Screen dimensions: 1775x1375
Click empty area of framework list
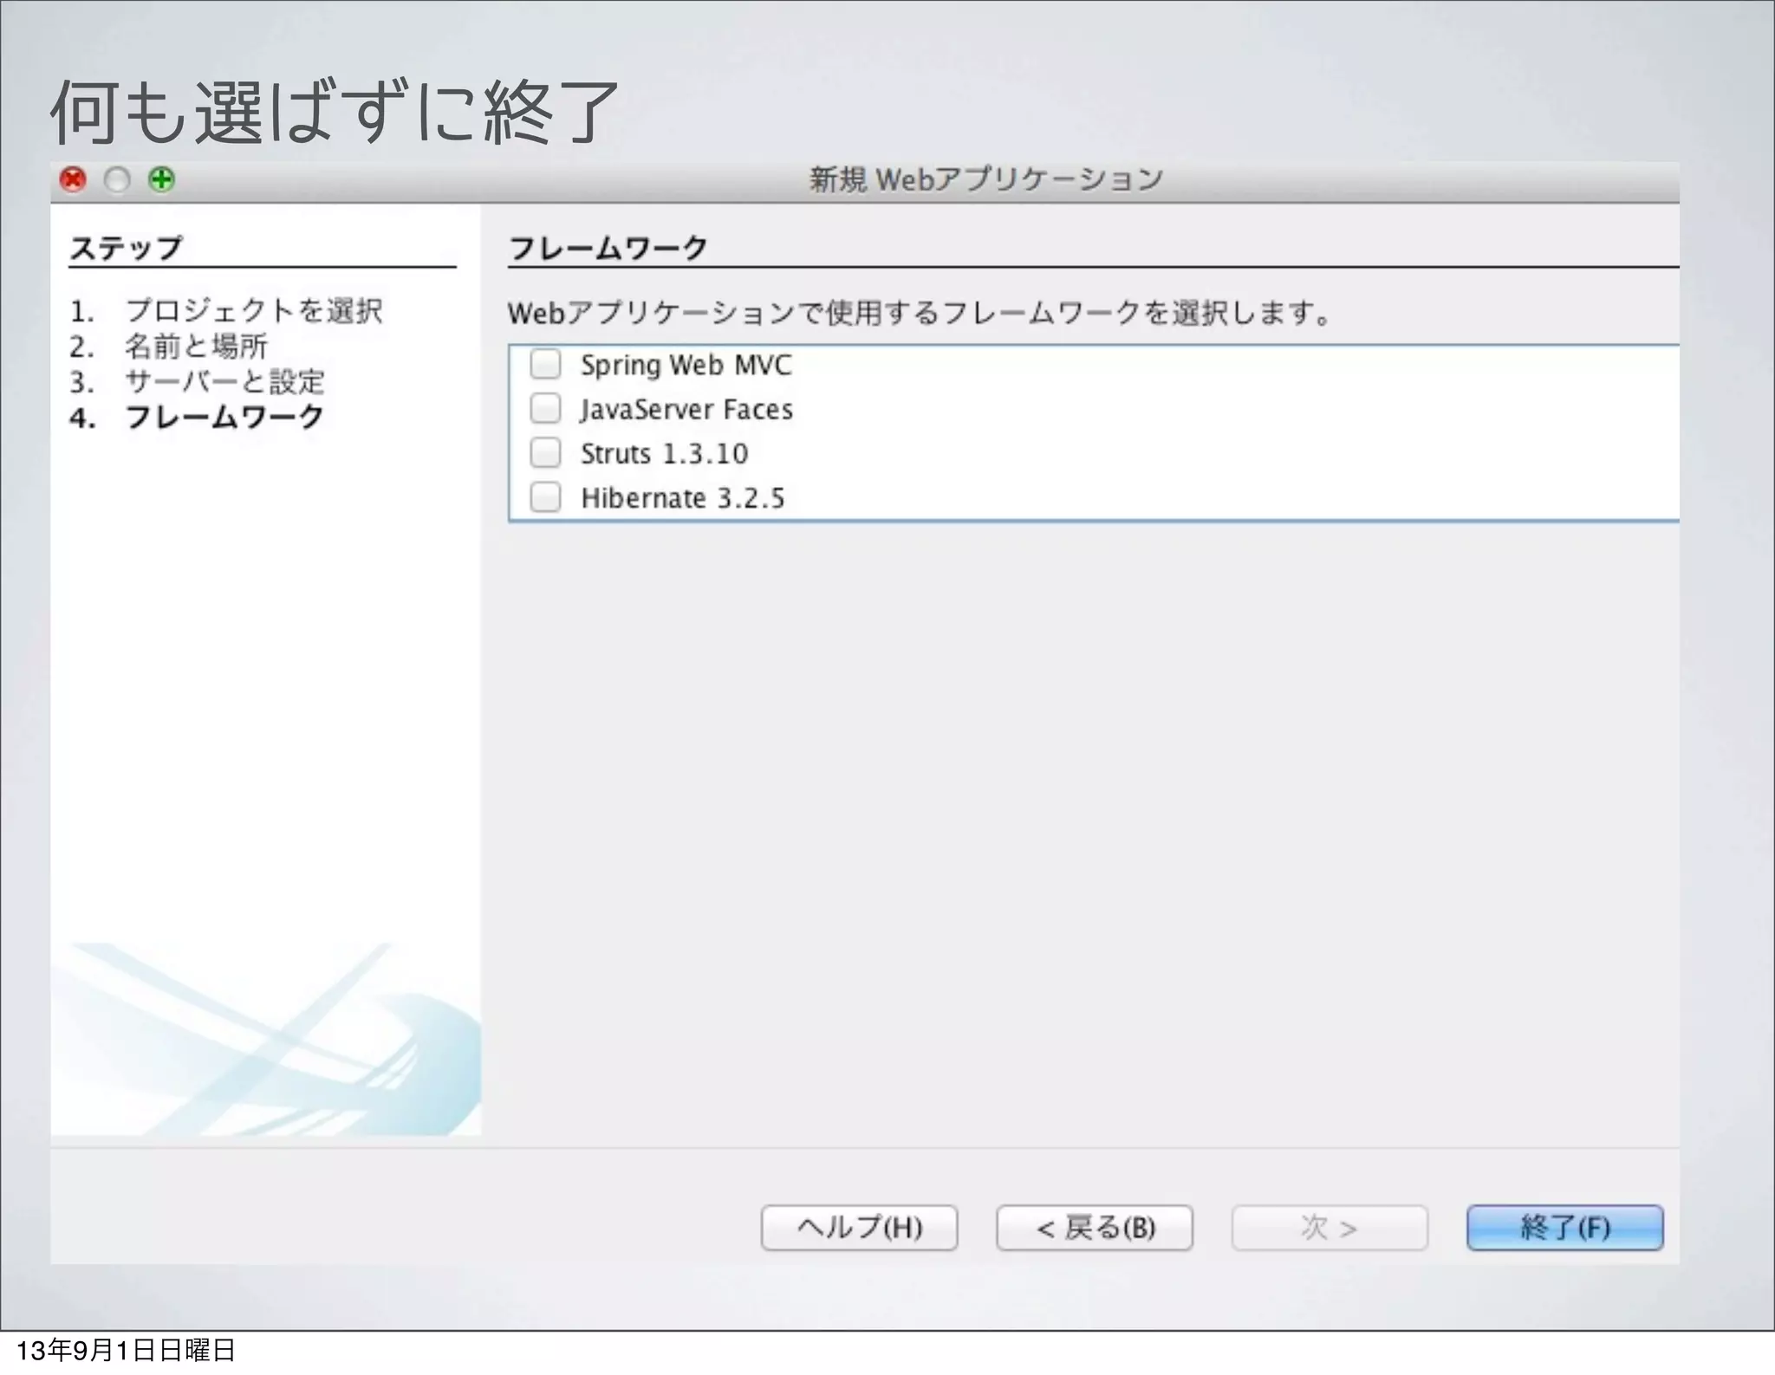click(1213, 433)
